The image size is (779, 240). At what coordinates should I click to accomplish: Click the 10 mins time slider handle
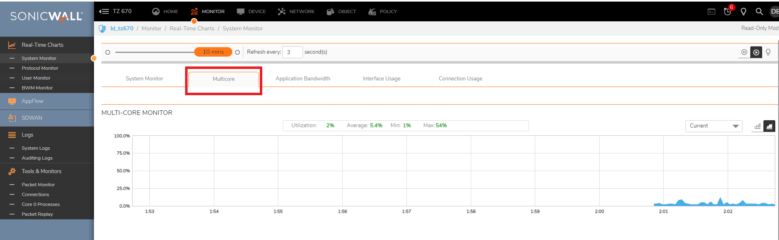click(x=213, y=52)
